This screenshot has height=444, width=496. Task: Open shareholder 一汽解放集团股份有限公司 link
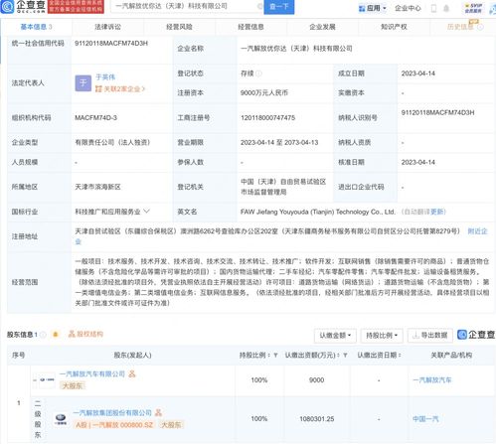[112, 413]
